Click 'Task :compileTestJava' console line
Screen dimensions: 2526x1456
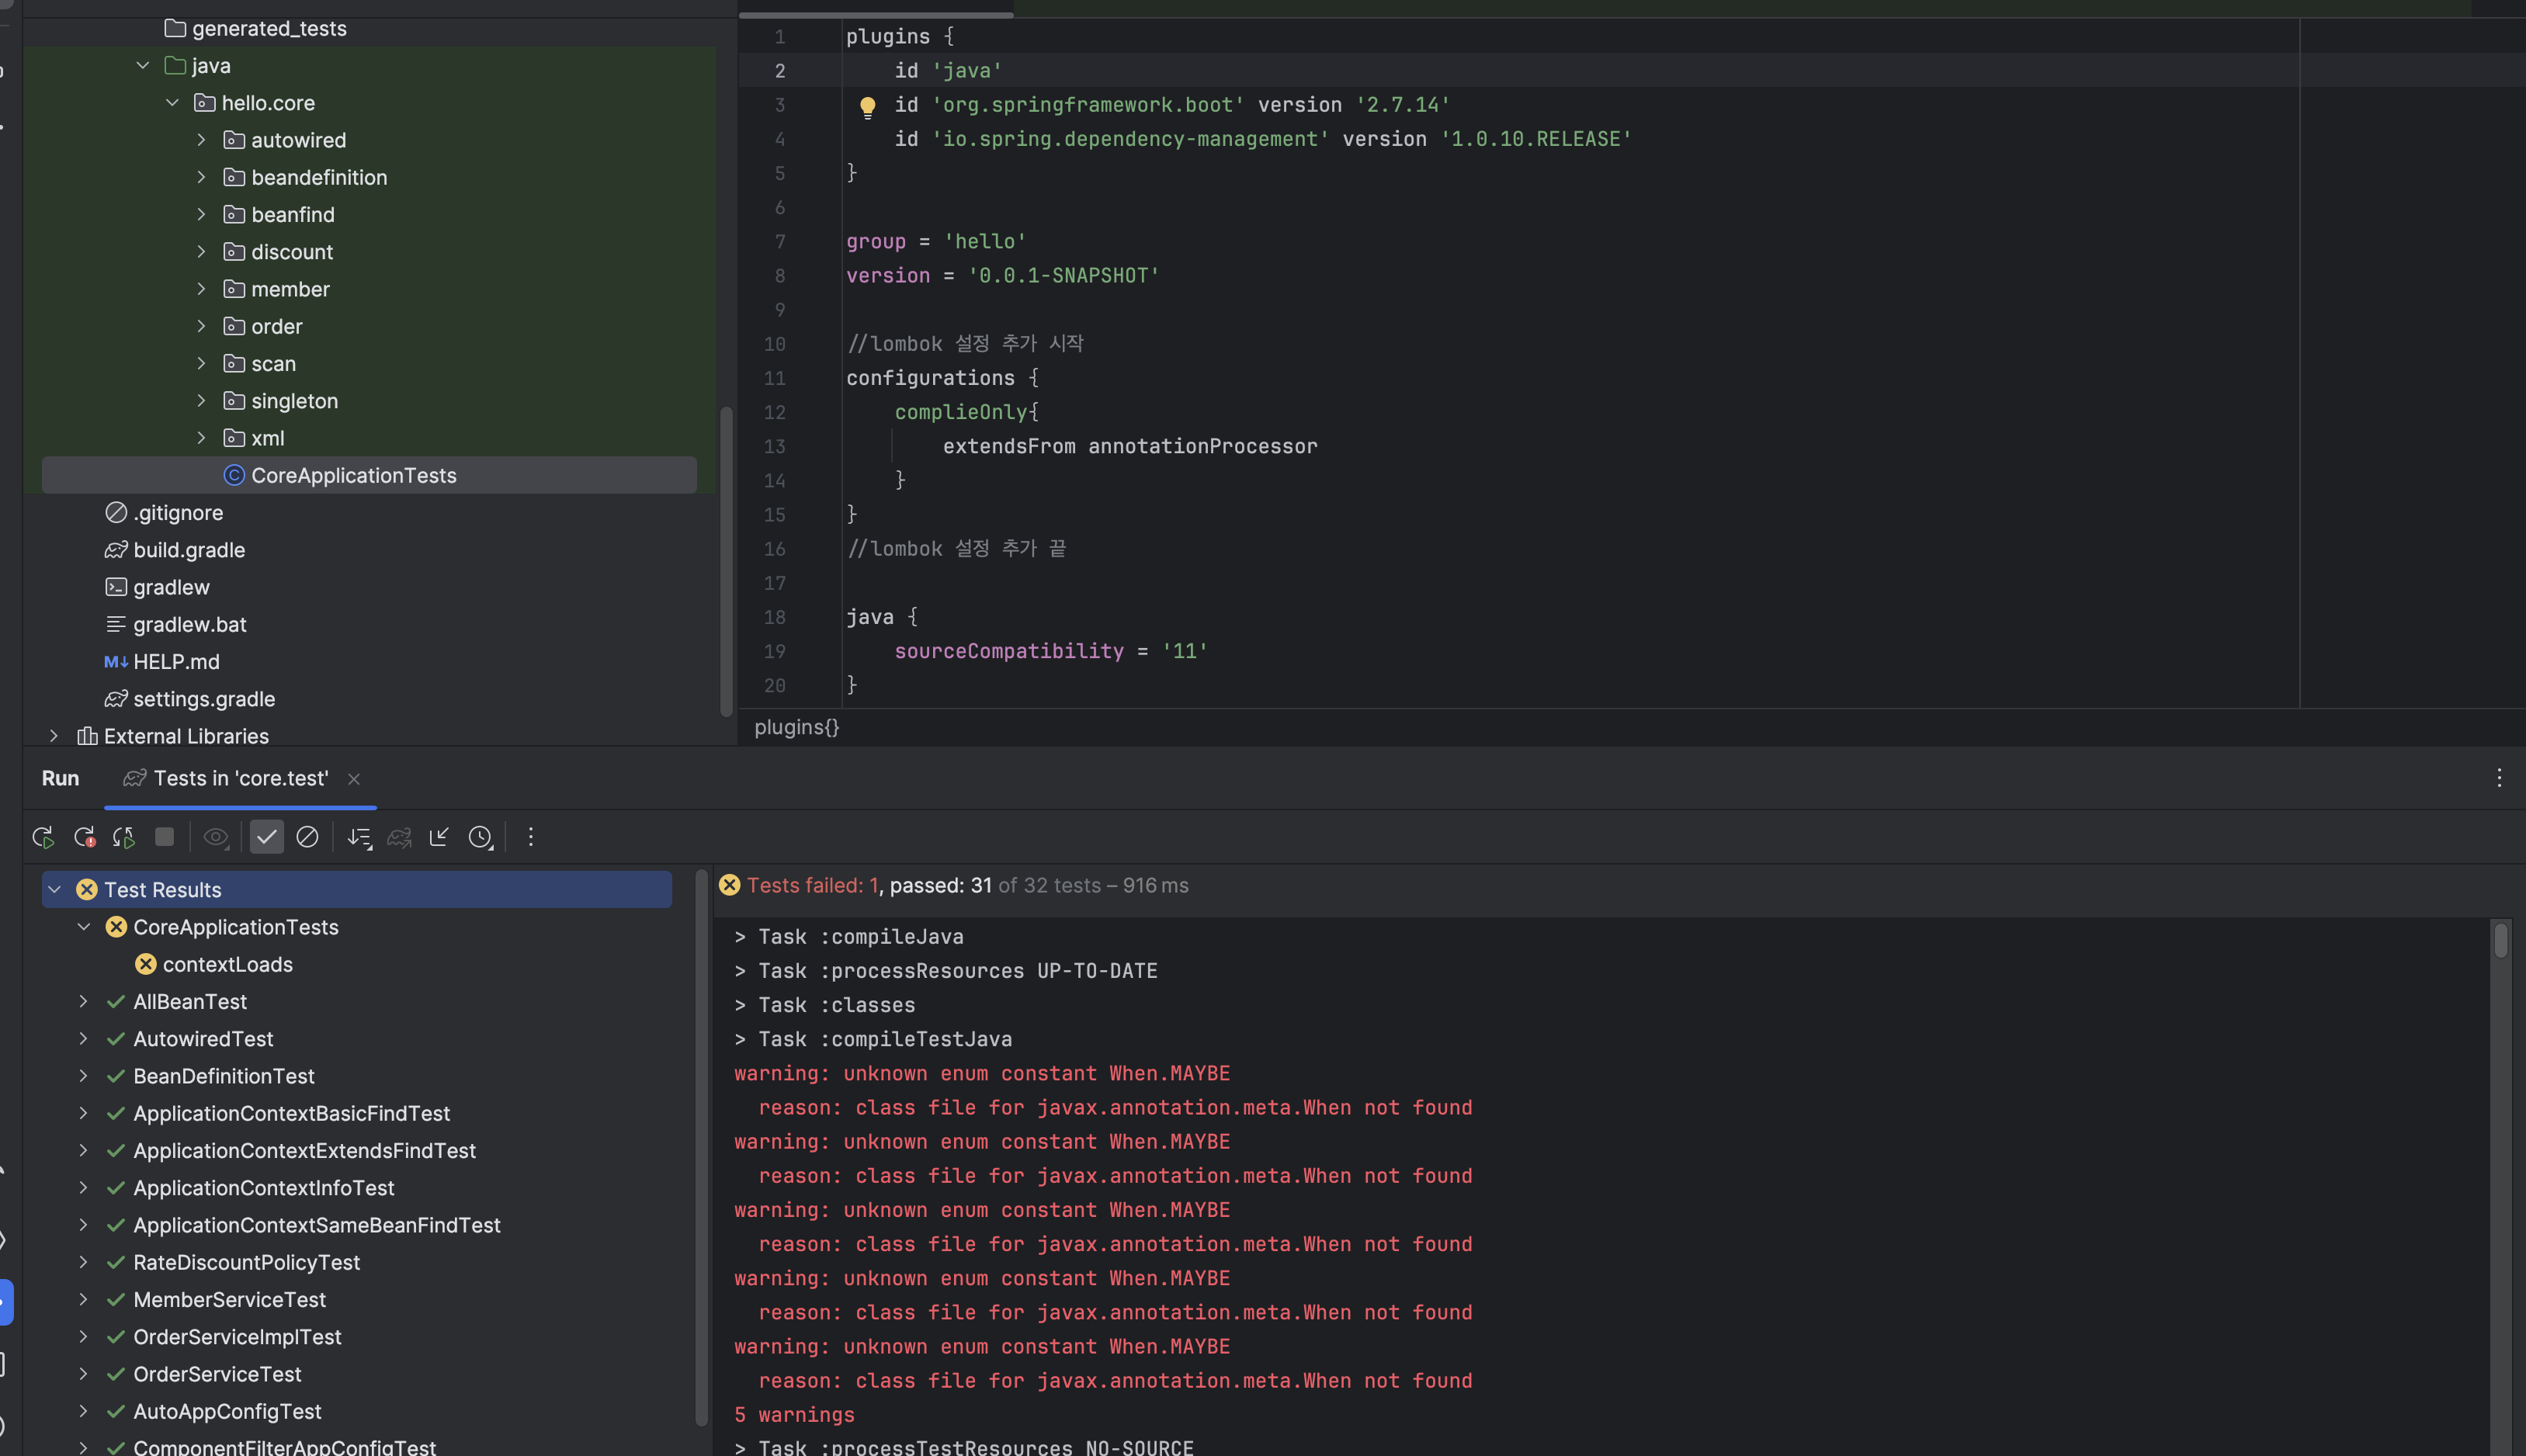873,1039
